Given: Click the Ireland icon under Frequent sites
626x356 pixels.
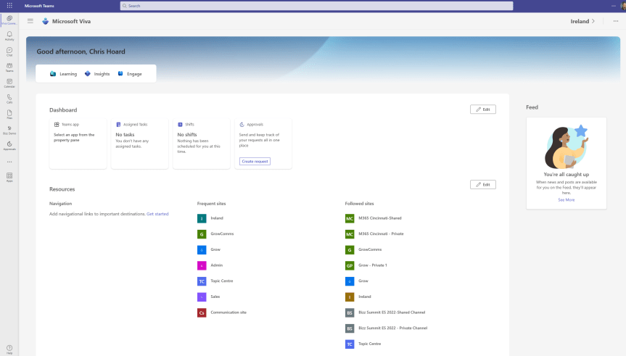Looking at the screenshot, I should coord(202,218).
